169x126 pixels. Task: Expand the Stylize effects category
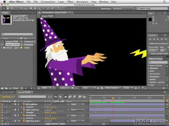(149, 79)
